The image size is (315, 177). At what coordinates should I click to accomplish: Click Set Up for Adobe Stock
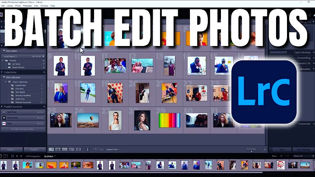(x=40, y=118)
